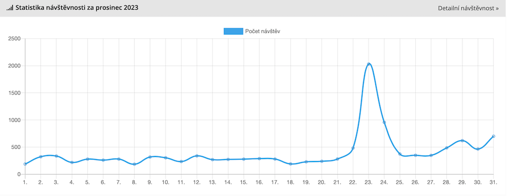Screen dimensions: 507x196
Task: Click the 1500 y-axis label
Action: pos(15,93)
